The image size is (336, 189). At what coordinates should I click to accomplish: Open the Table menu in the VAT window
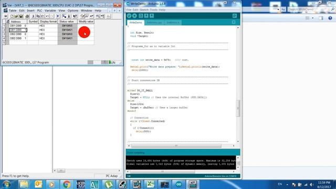coord(13,10)
